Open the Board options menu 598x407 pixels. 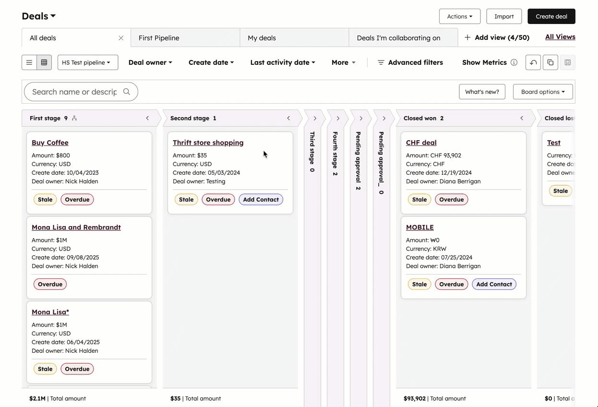(x=543, y=91)
